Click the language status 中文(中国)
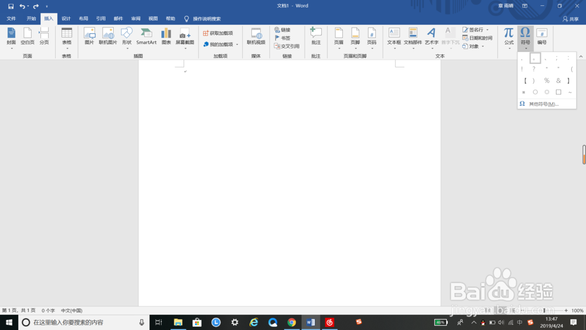Image resolution: width=586 pixels, height=330 pixels. pyautogui.click(x=71, y=311)
